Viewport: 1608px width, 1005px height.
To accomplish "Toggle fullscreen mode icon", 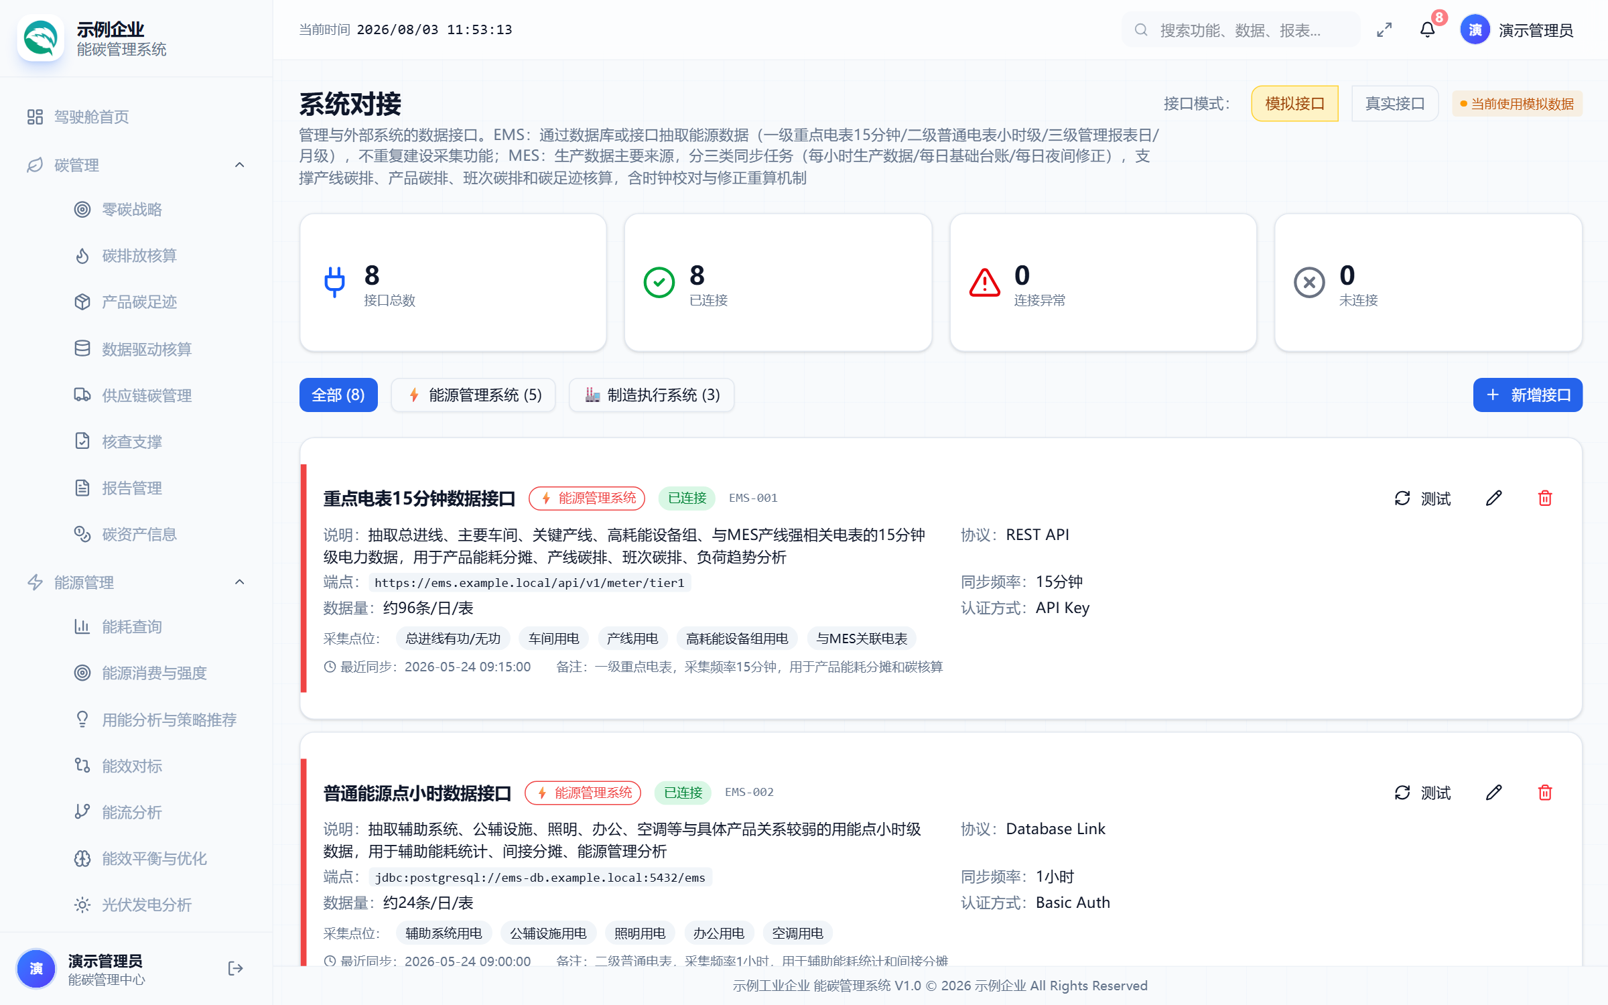I will 1384,30.
